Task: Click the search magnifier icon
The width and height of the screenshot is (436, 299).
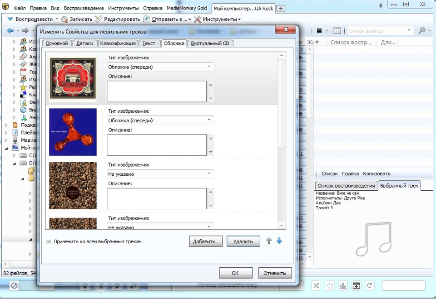Action: click(x=422, y=30)
